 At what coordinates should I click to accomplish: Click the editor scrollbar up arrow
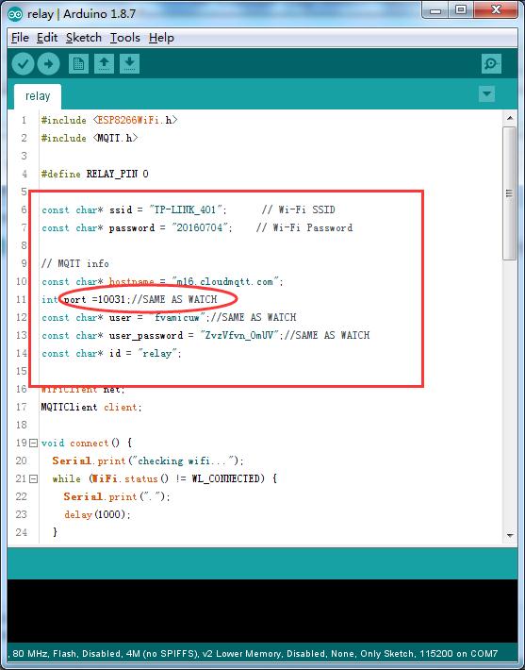pyautogui.click(x=510, y=118)
